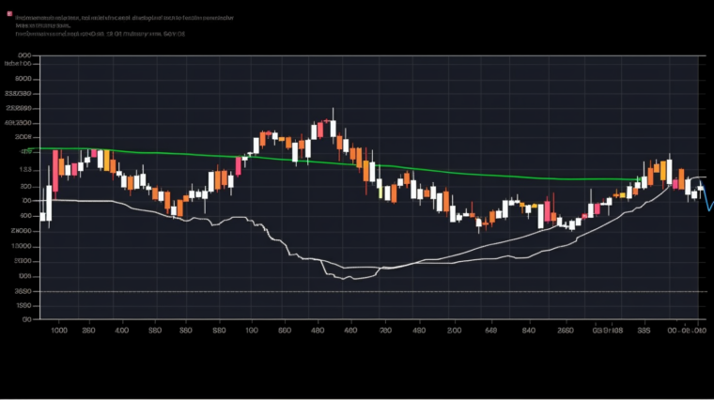The width and height of the screenshot is (714, 400).
Task: Click the 335 label on the x-axis
Action: pos(644,330)
